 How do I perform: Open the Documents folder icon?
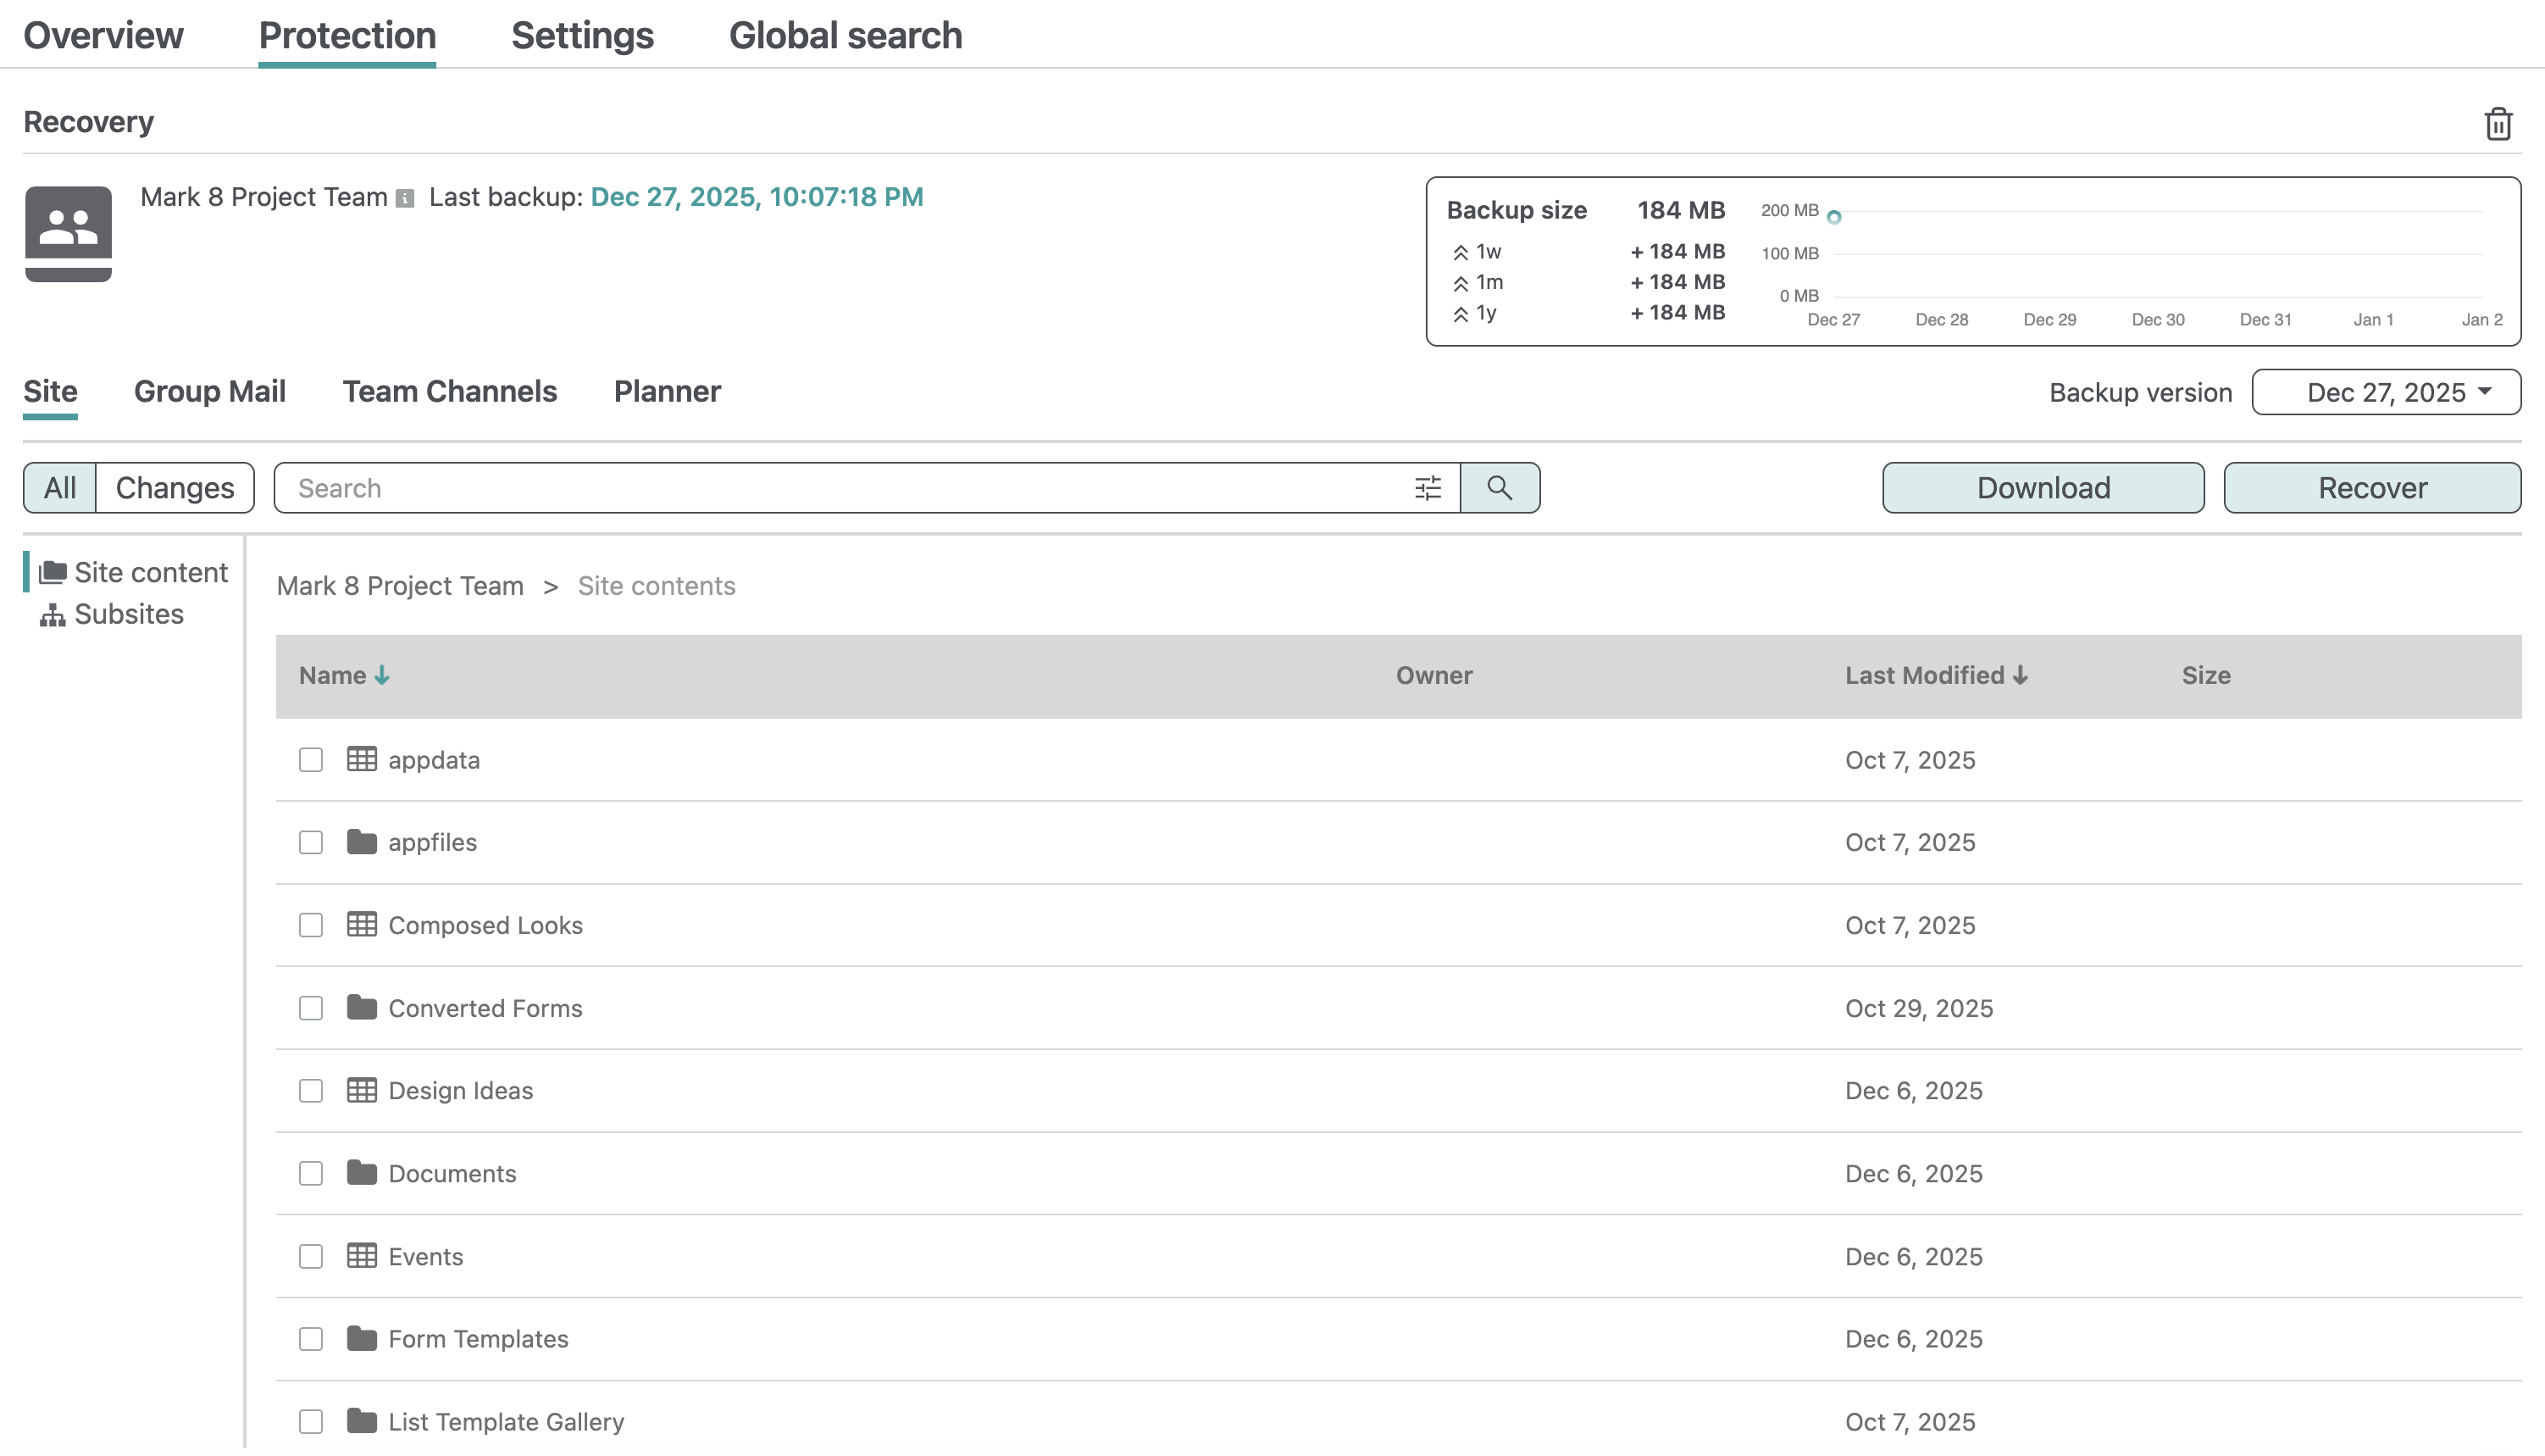[x=361, y=1173]
